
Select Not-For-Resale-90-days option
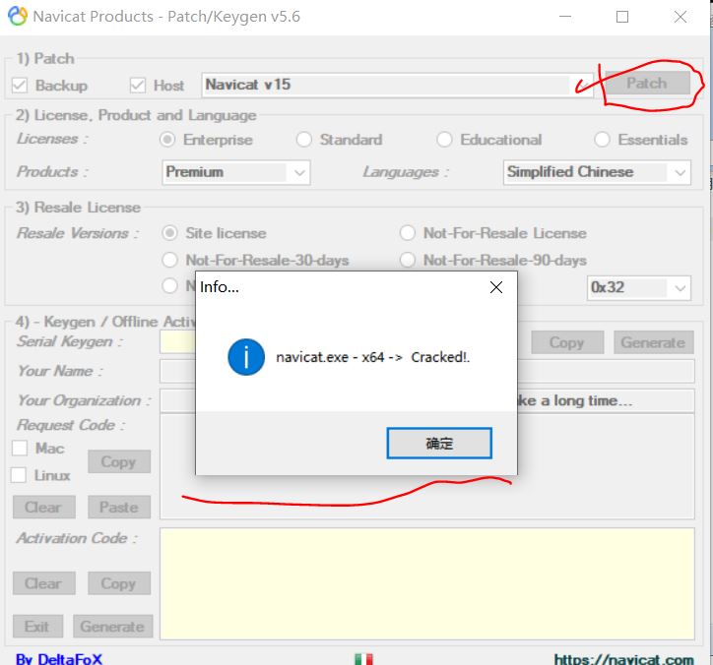pos(407,260)
